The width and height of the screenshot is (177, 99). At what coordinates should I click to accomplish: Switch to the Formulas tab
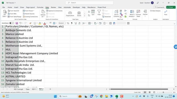(x=40, y=7)
